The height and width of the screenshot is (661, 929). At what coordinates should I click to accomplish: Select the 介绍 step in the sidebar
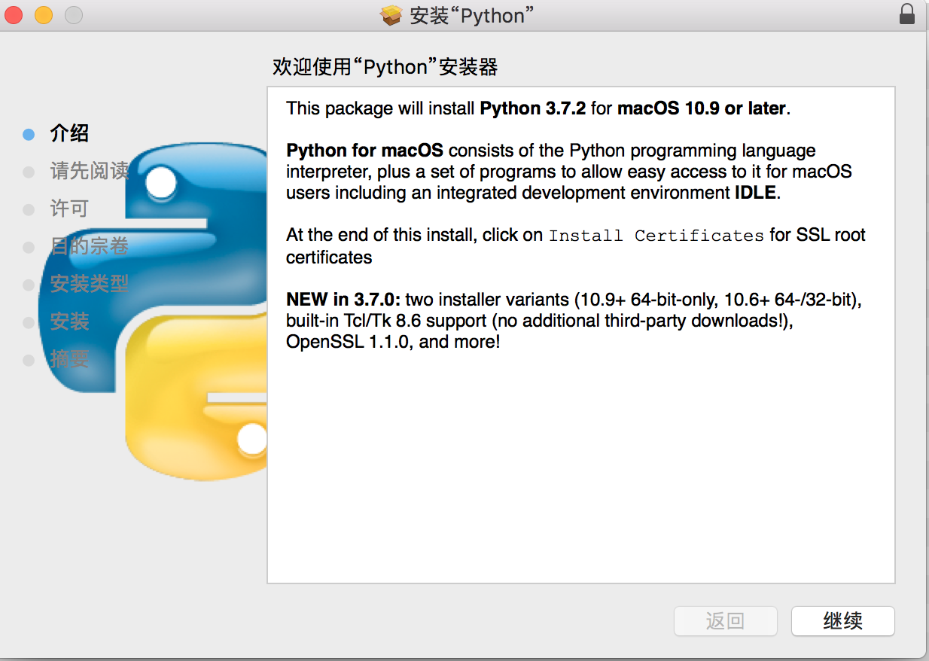coord(69,133)
